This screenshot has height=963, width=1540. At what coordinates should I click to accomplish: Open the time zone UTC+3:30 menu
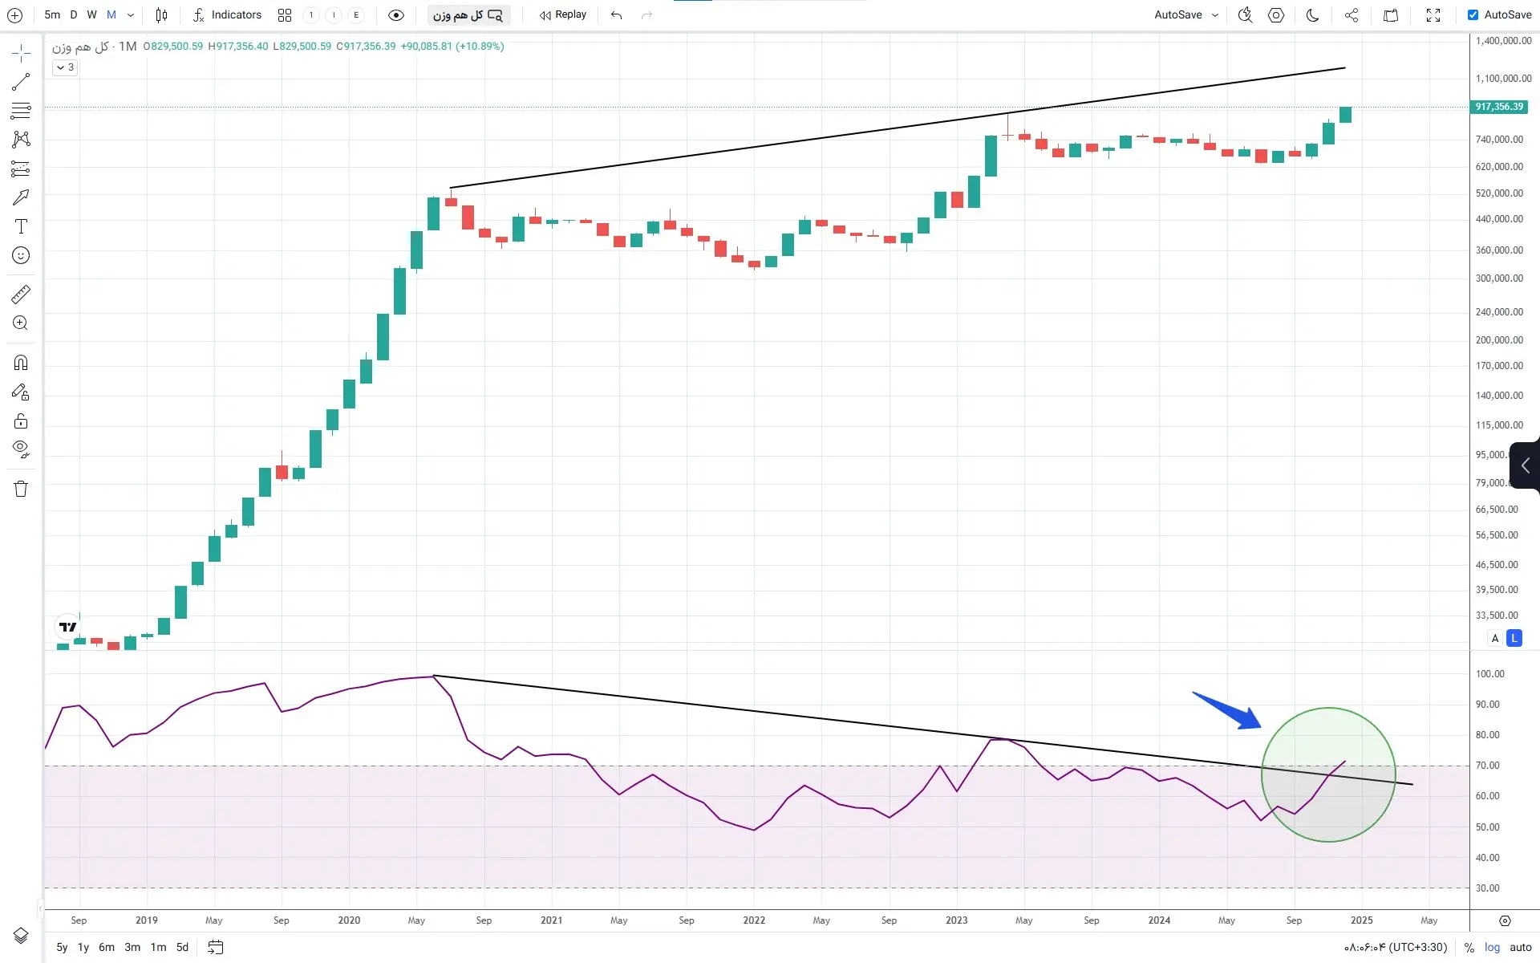[x=1396, y=947]
